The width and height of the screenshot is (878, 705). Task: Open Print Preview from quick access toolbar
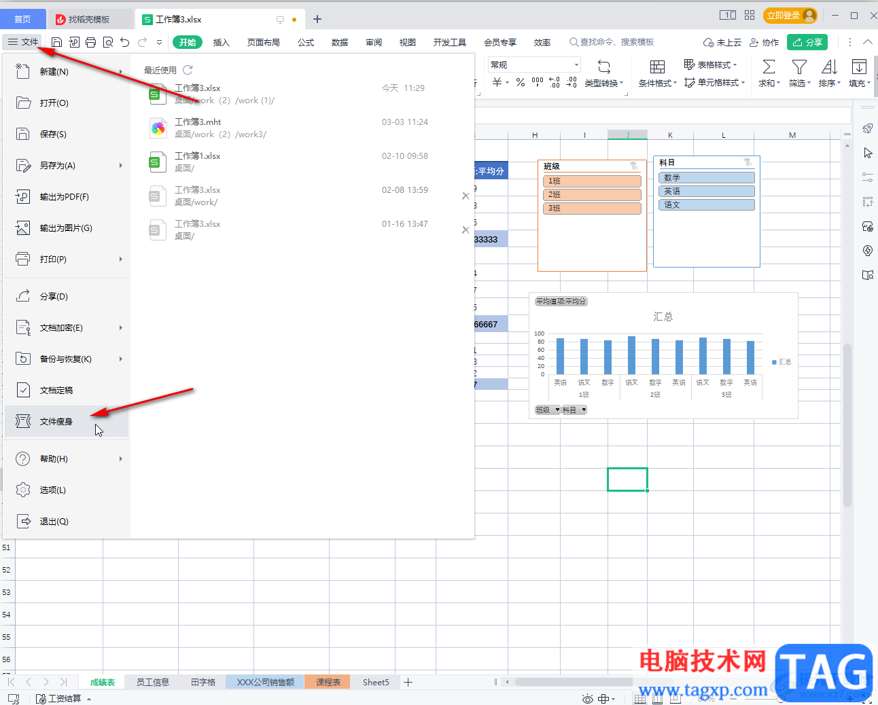tap(108, 42)
